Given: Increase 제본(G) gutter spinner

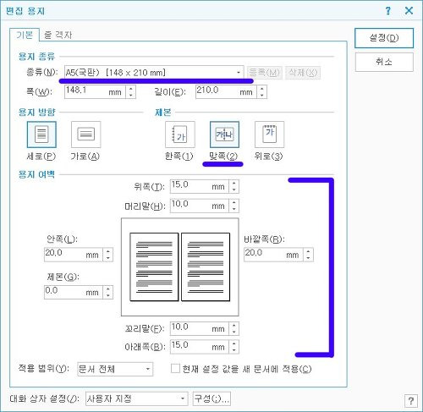Looking at the screenshot, I should click(108, 289).
